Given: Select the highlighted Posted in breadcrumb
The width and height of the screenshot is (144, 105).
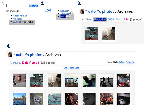Looking at the screenshot, I should pos(100,20).
